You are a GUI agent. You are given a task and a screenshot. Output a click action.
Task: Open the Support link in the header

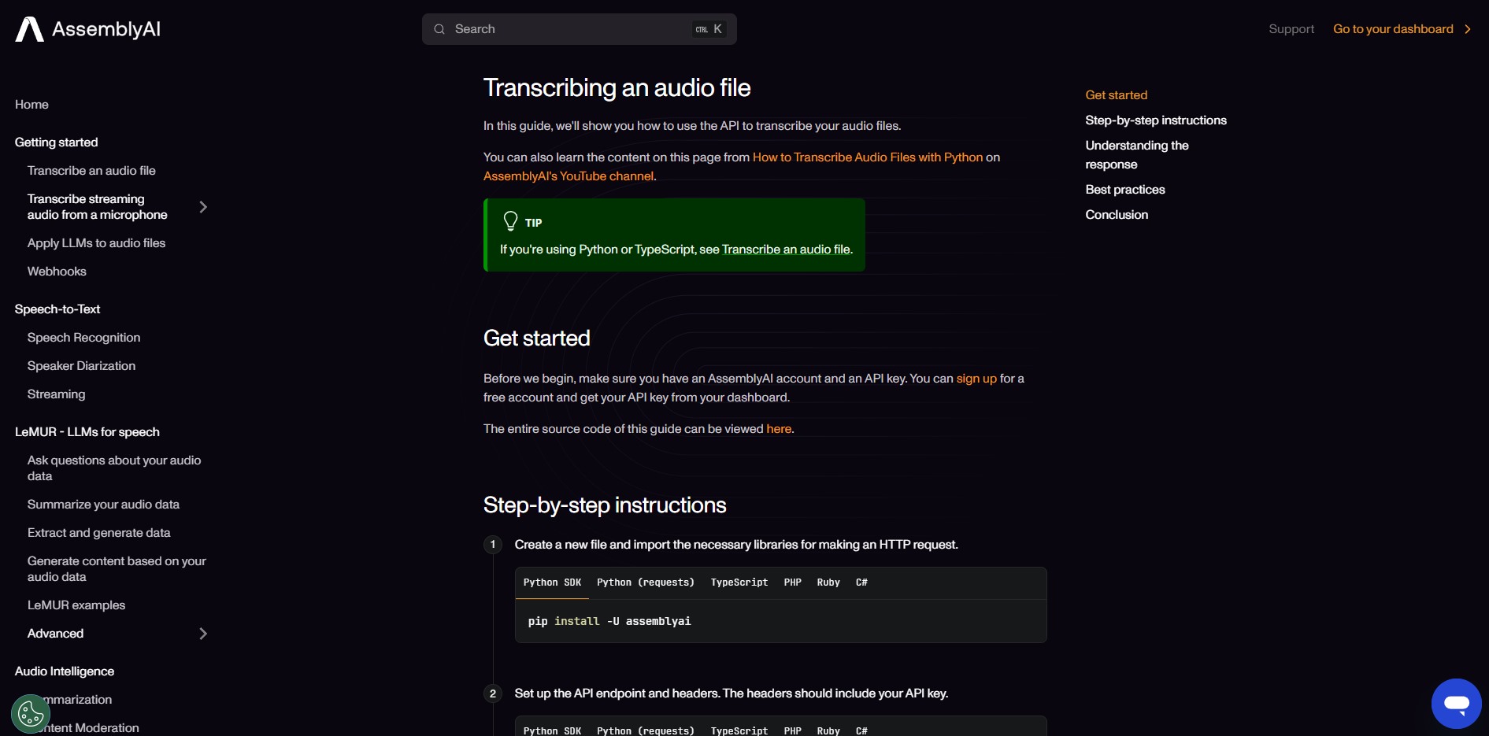point(1291,29)
